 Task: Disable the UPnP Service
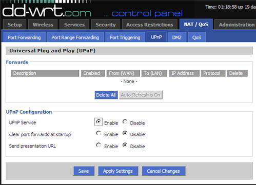coord(125,121)
